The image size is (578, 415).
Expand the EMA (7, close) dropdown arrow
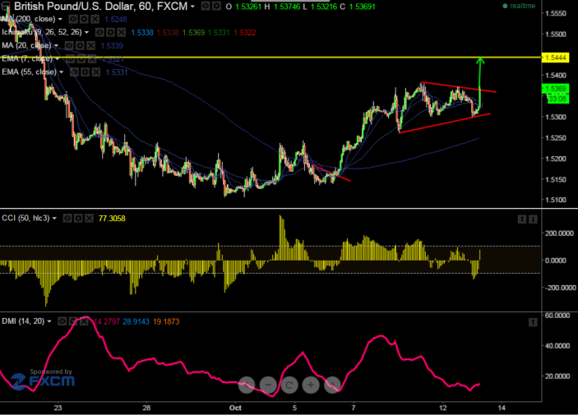[x=57, y=59]
